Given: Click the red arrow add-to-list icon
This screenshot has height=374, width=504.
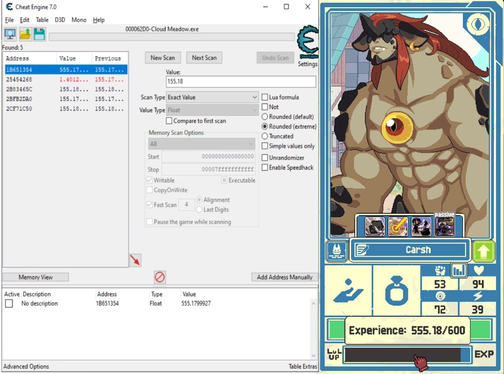Looking at the screenshot, I should [135, 260].
